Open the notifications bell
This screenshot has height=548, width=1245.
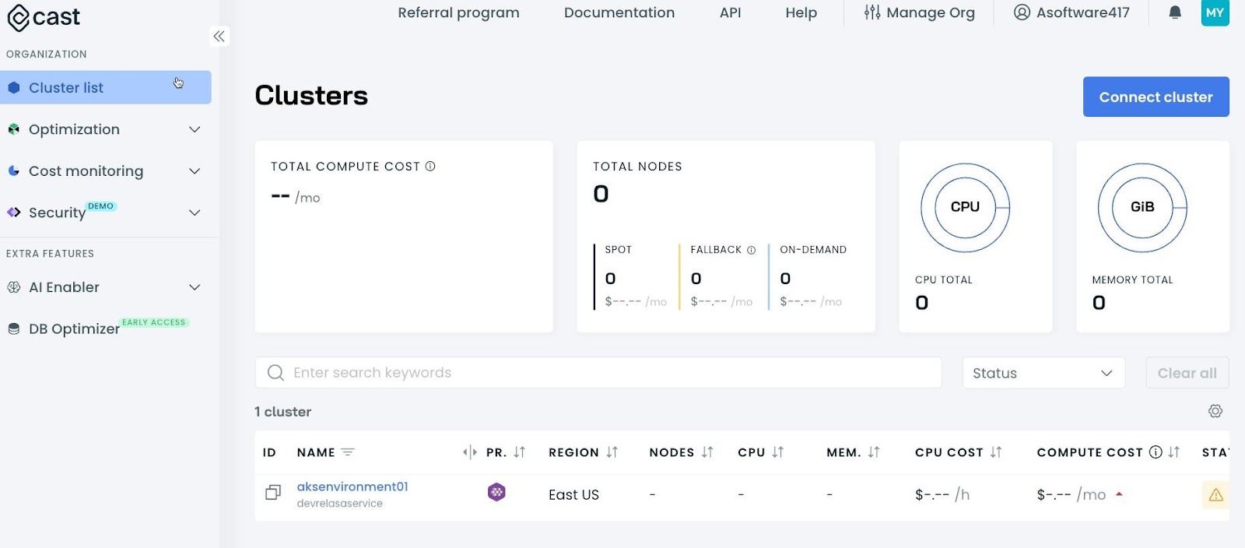click(x=1175, y=12)
